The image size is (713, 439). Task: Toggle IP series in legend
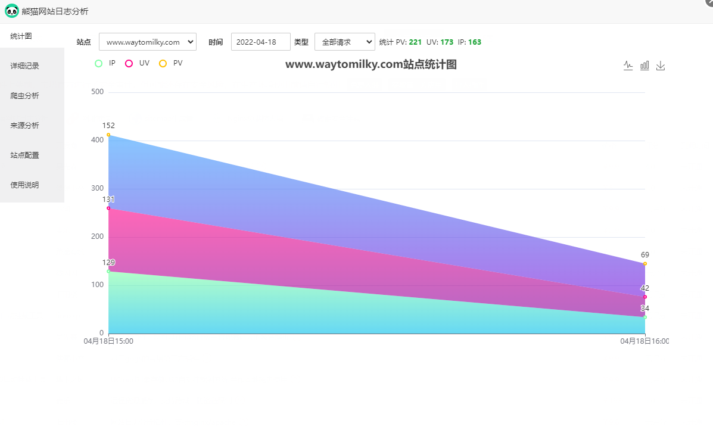point(105,63)
